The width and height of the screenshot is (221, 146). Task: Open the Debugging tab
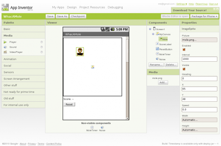click(x=115, y=7)
